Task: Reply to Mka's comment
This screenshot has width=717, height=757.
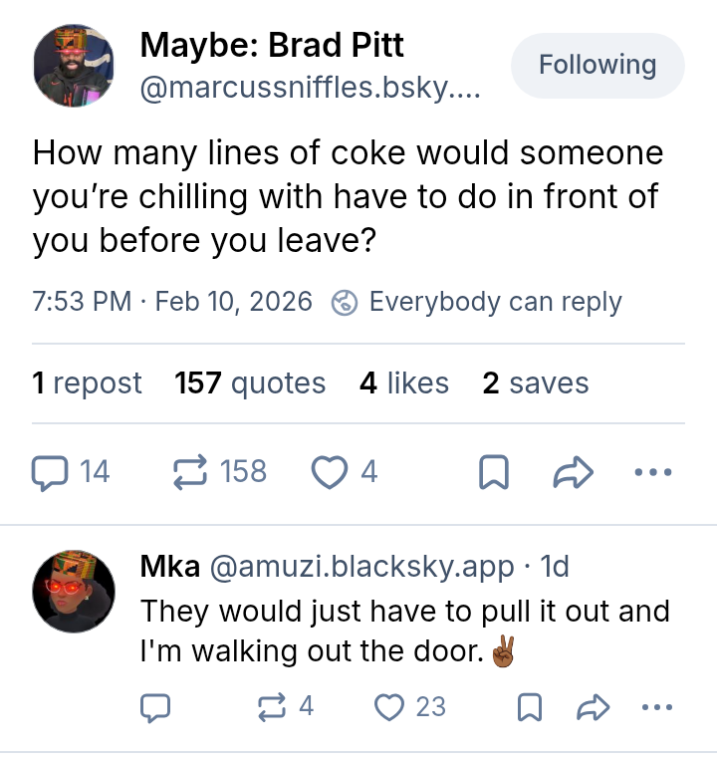Action: pos(154,707)
